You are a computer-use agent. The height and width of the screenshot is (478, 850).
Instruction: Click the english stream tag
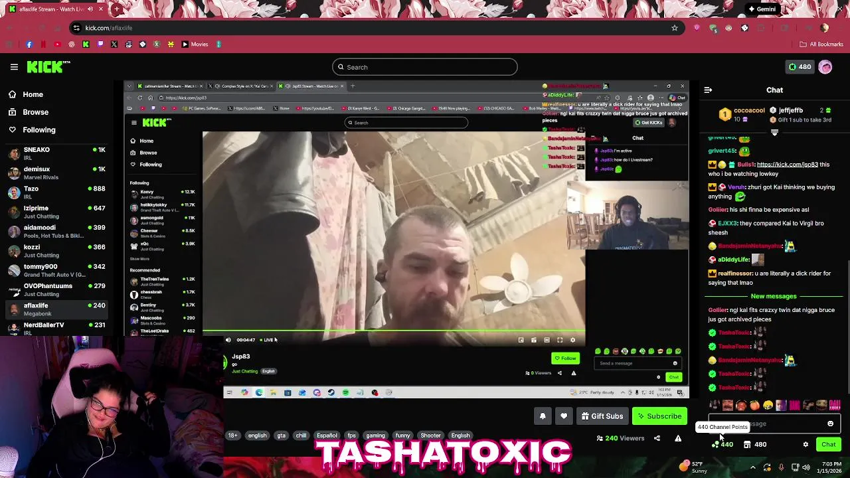point(257,436)
